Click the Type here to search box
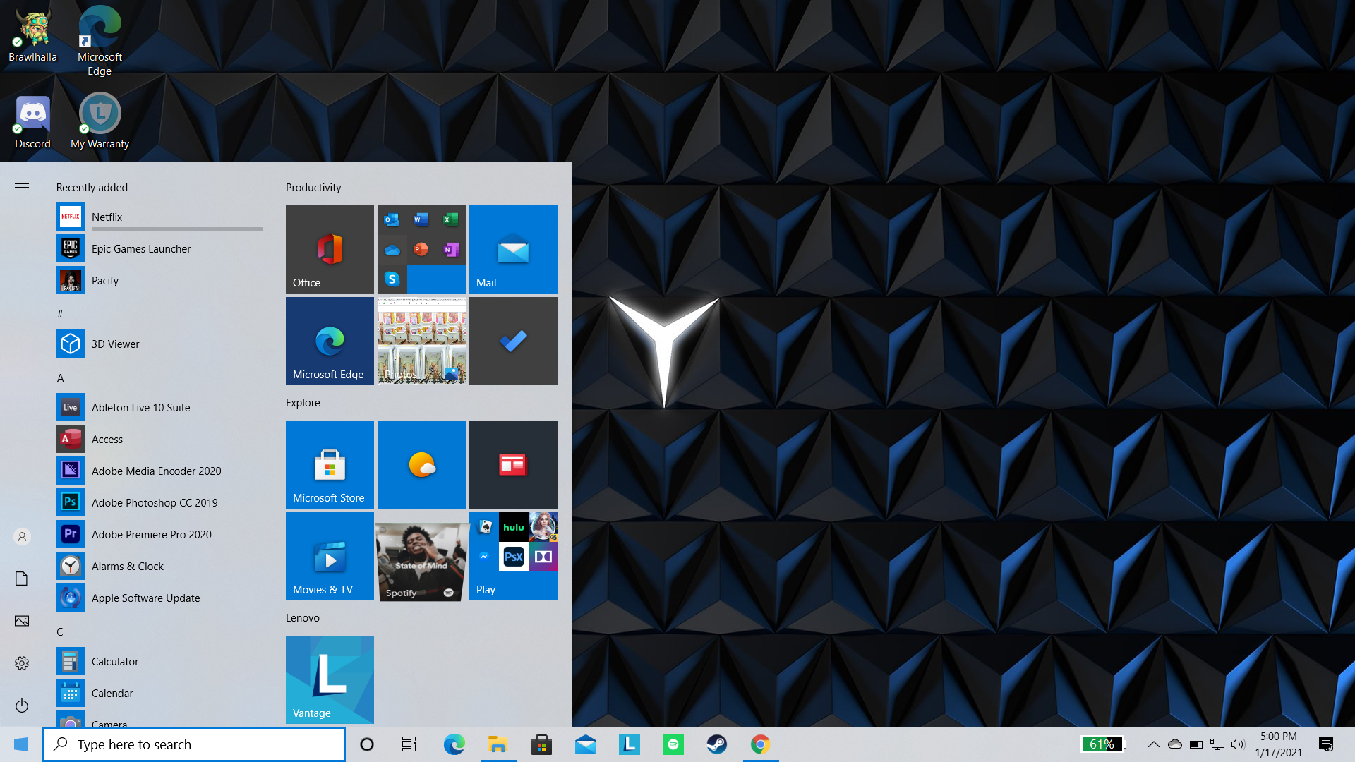Image resolution: width=1355 pixels, height=762 pixels. coord(194,744)
